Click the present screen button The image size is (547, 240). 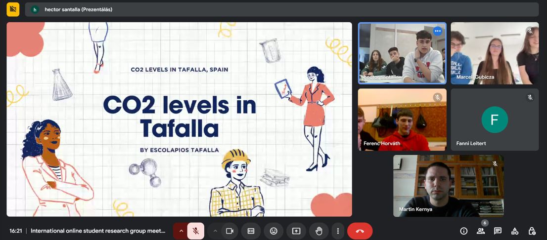(296, 231)
